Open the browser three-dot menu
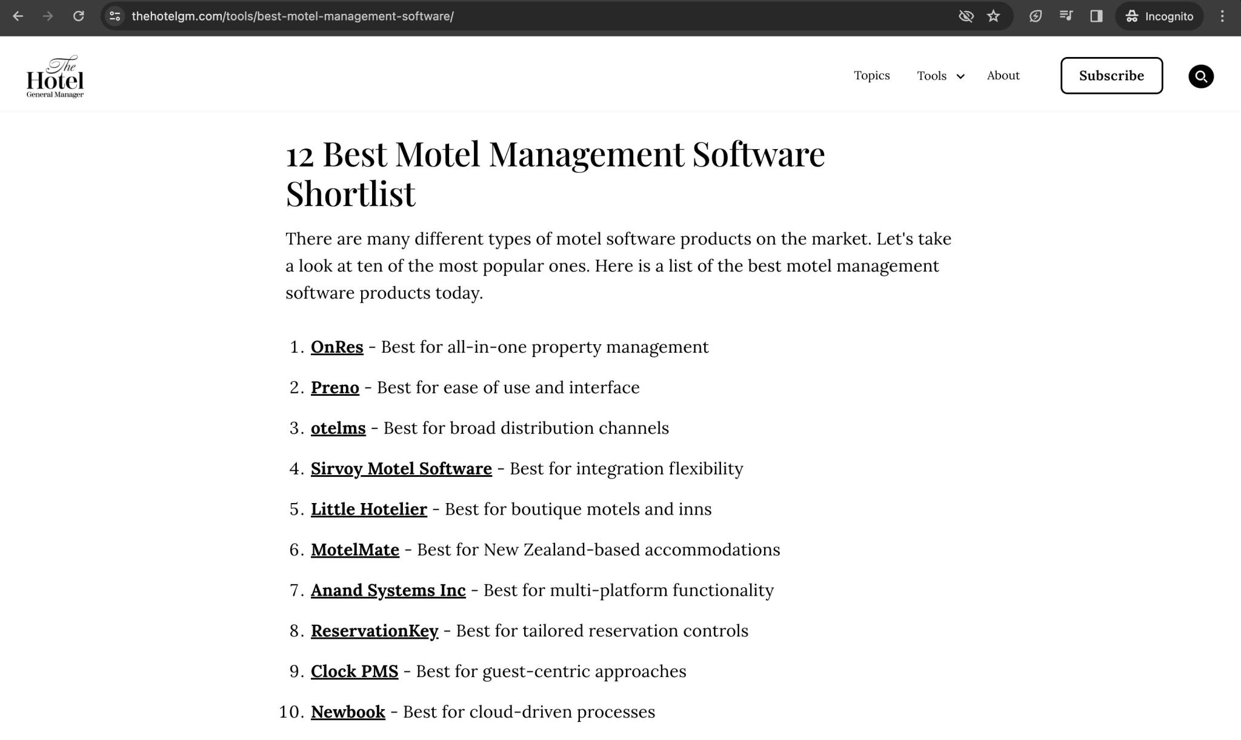 point(1222,16)
